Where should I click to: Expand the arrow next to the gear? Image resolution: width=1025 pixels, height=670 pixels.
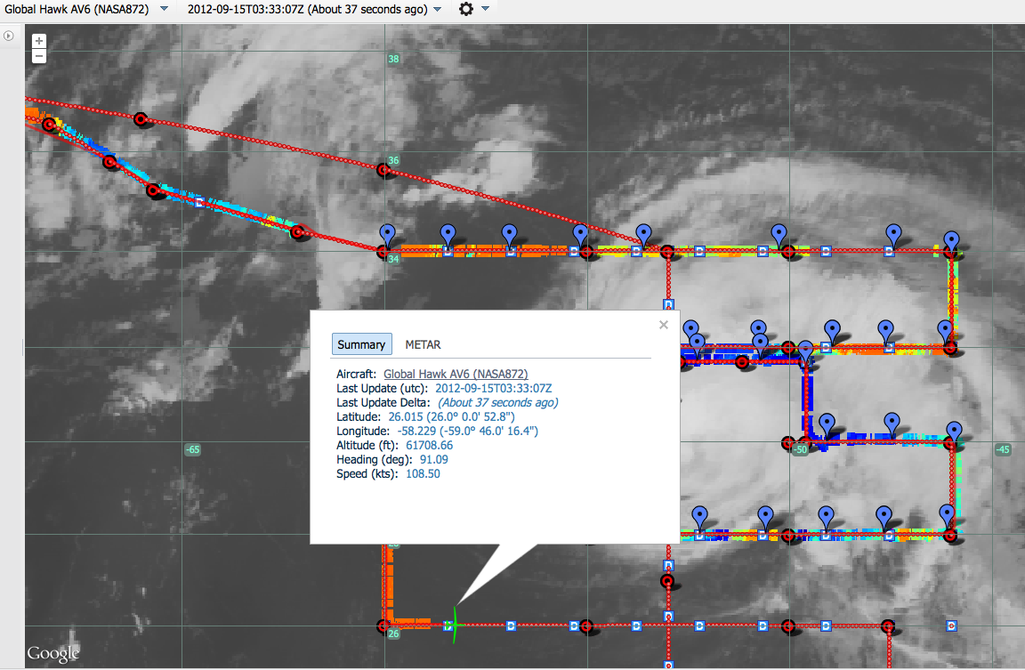tap(485, 9)
